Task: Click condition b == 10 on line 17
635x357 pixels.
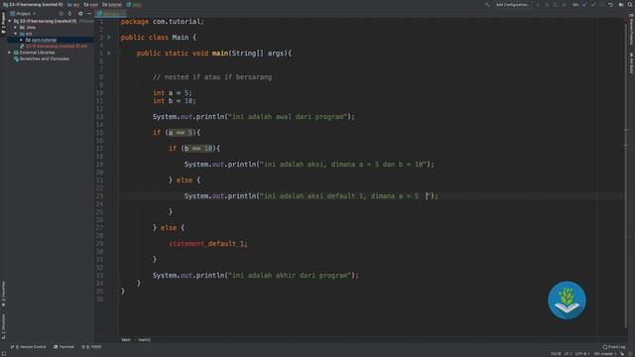Action: point(198,148)
